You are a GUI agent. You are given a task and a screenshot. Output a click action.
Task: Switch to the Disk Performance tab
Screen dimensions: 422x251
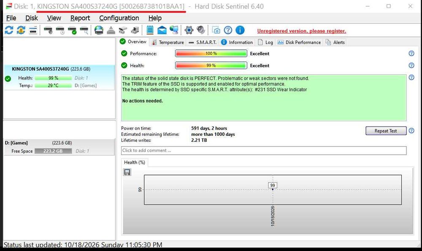[299, 42]
